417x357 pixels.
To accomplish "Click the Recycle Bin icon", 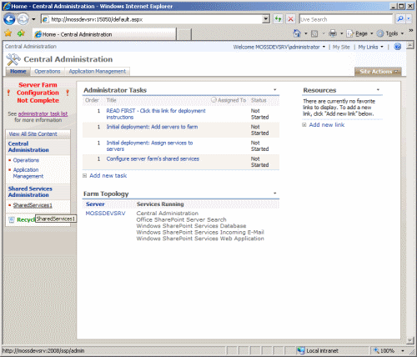I will (12, 219).
